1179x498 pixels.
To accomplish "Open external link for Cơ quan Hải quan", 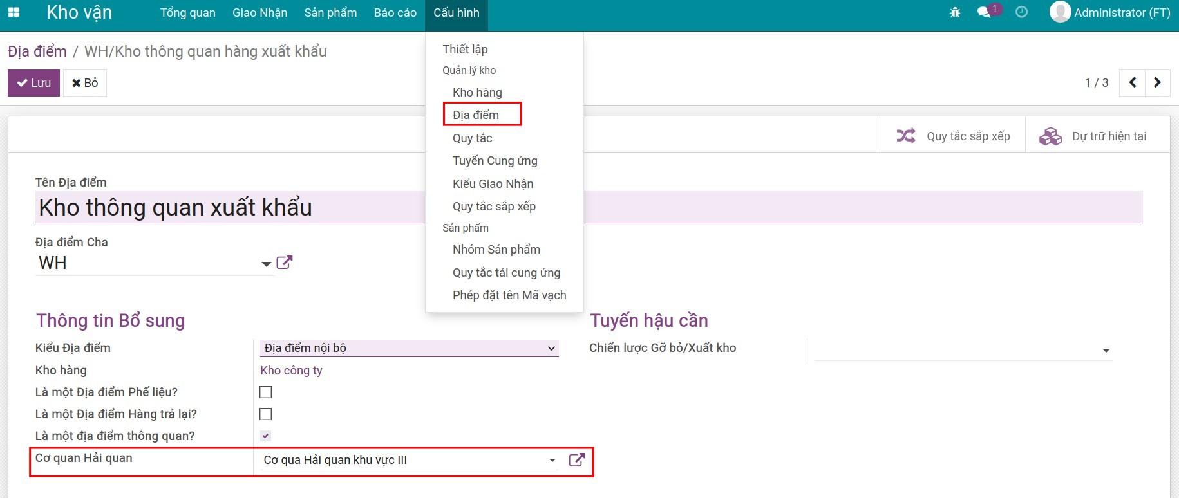I will coord(577,460).
